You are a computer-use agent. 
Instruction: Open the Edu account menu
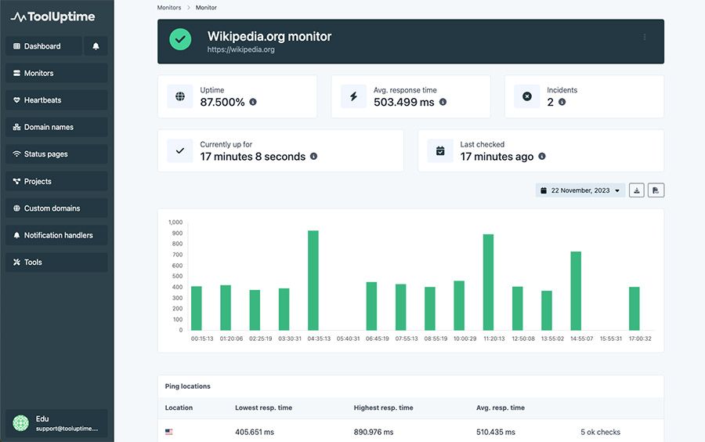(56, 423)
